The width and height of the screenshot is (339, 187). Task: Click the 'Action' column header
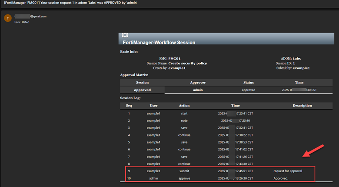point(184,106)
